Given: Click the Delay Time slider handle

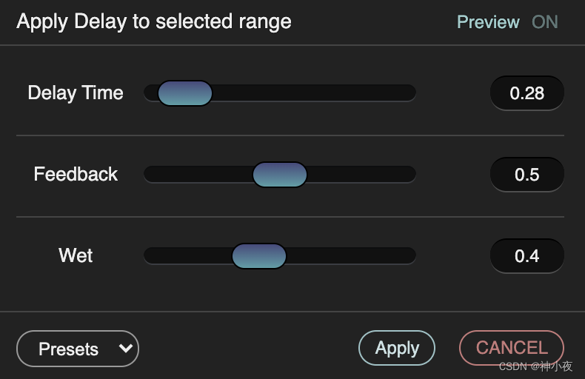Looking at the screenshot, I should pyautogui.click(x=185, y=93).
